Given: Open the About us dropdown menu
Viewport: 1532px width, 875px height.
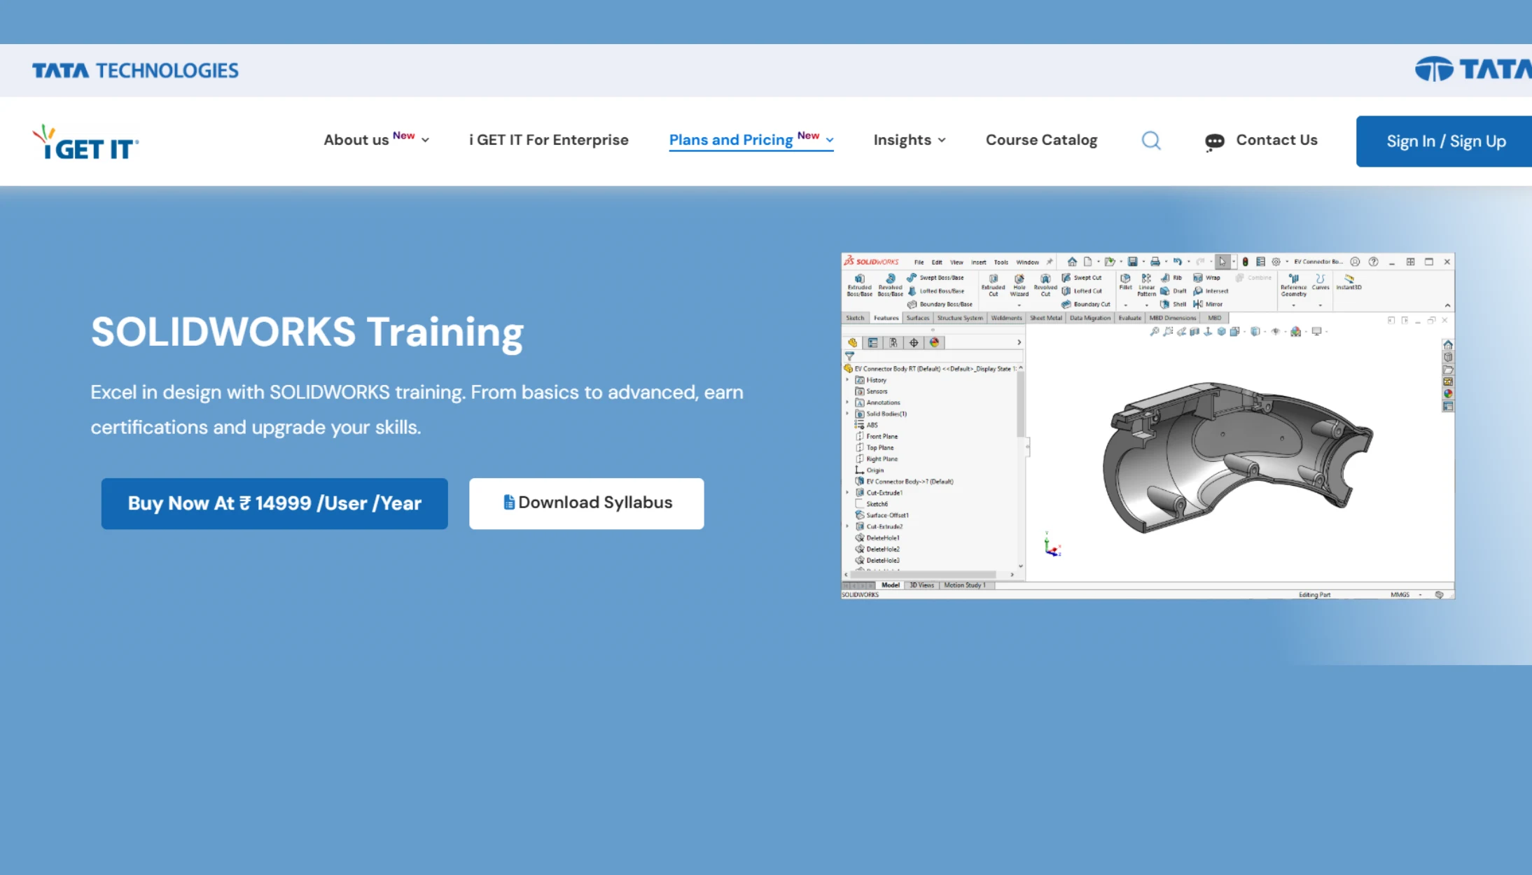Looking at the screenshot, I should [x=376, y=140].
